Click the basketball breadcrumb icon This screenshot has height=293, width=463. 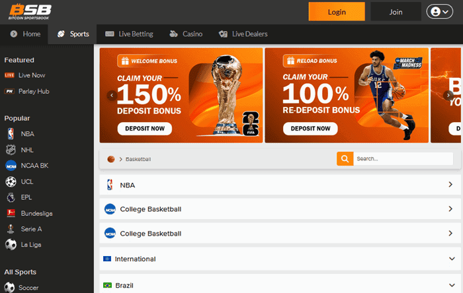111,159
